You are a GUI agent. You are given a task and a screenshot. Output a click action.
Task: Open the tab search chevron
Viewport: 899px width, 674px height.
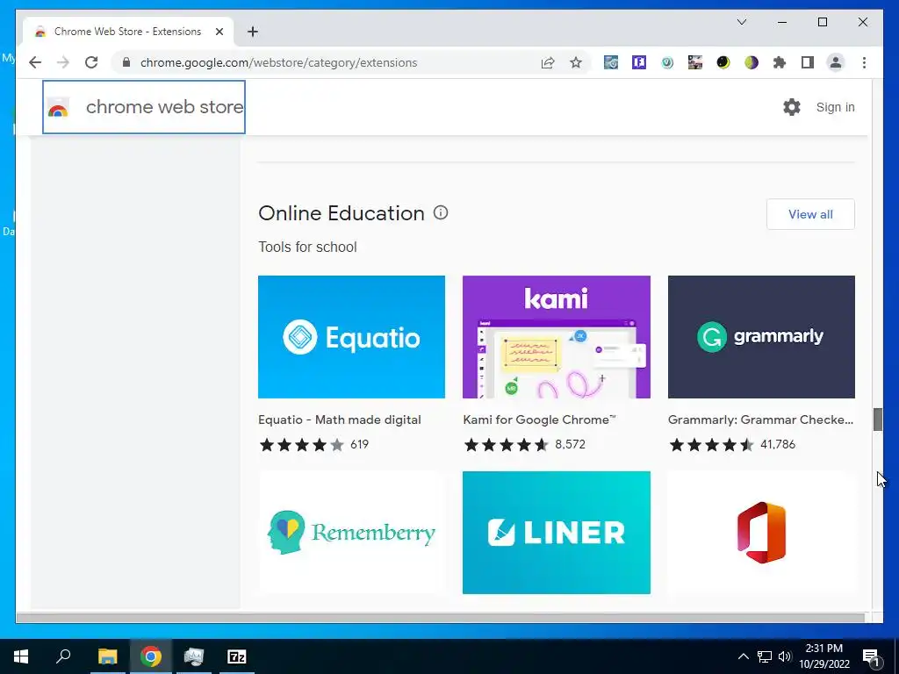[741, 22]
